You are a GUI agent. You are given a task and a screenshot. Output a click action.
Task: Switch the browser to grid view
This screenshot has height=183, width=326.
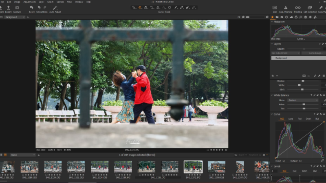click(5, 155)
